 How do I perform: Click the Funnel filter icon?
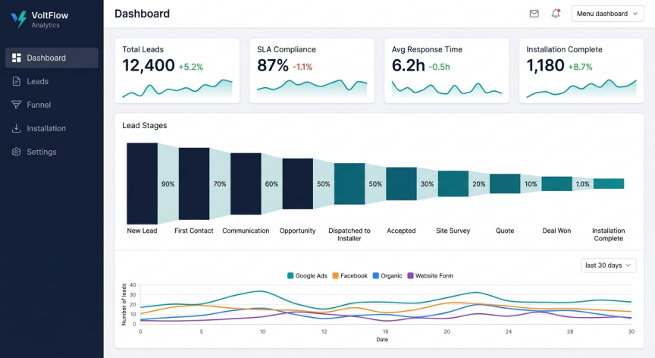click(16, 105)
